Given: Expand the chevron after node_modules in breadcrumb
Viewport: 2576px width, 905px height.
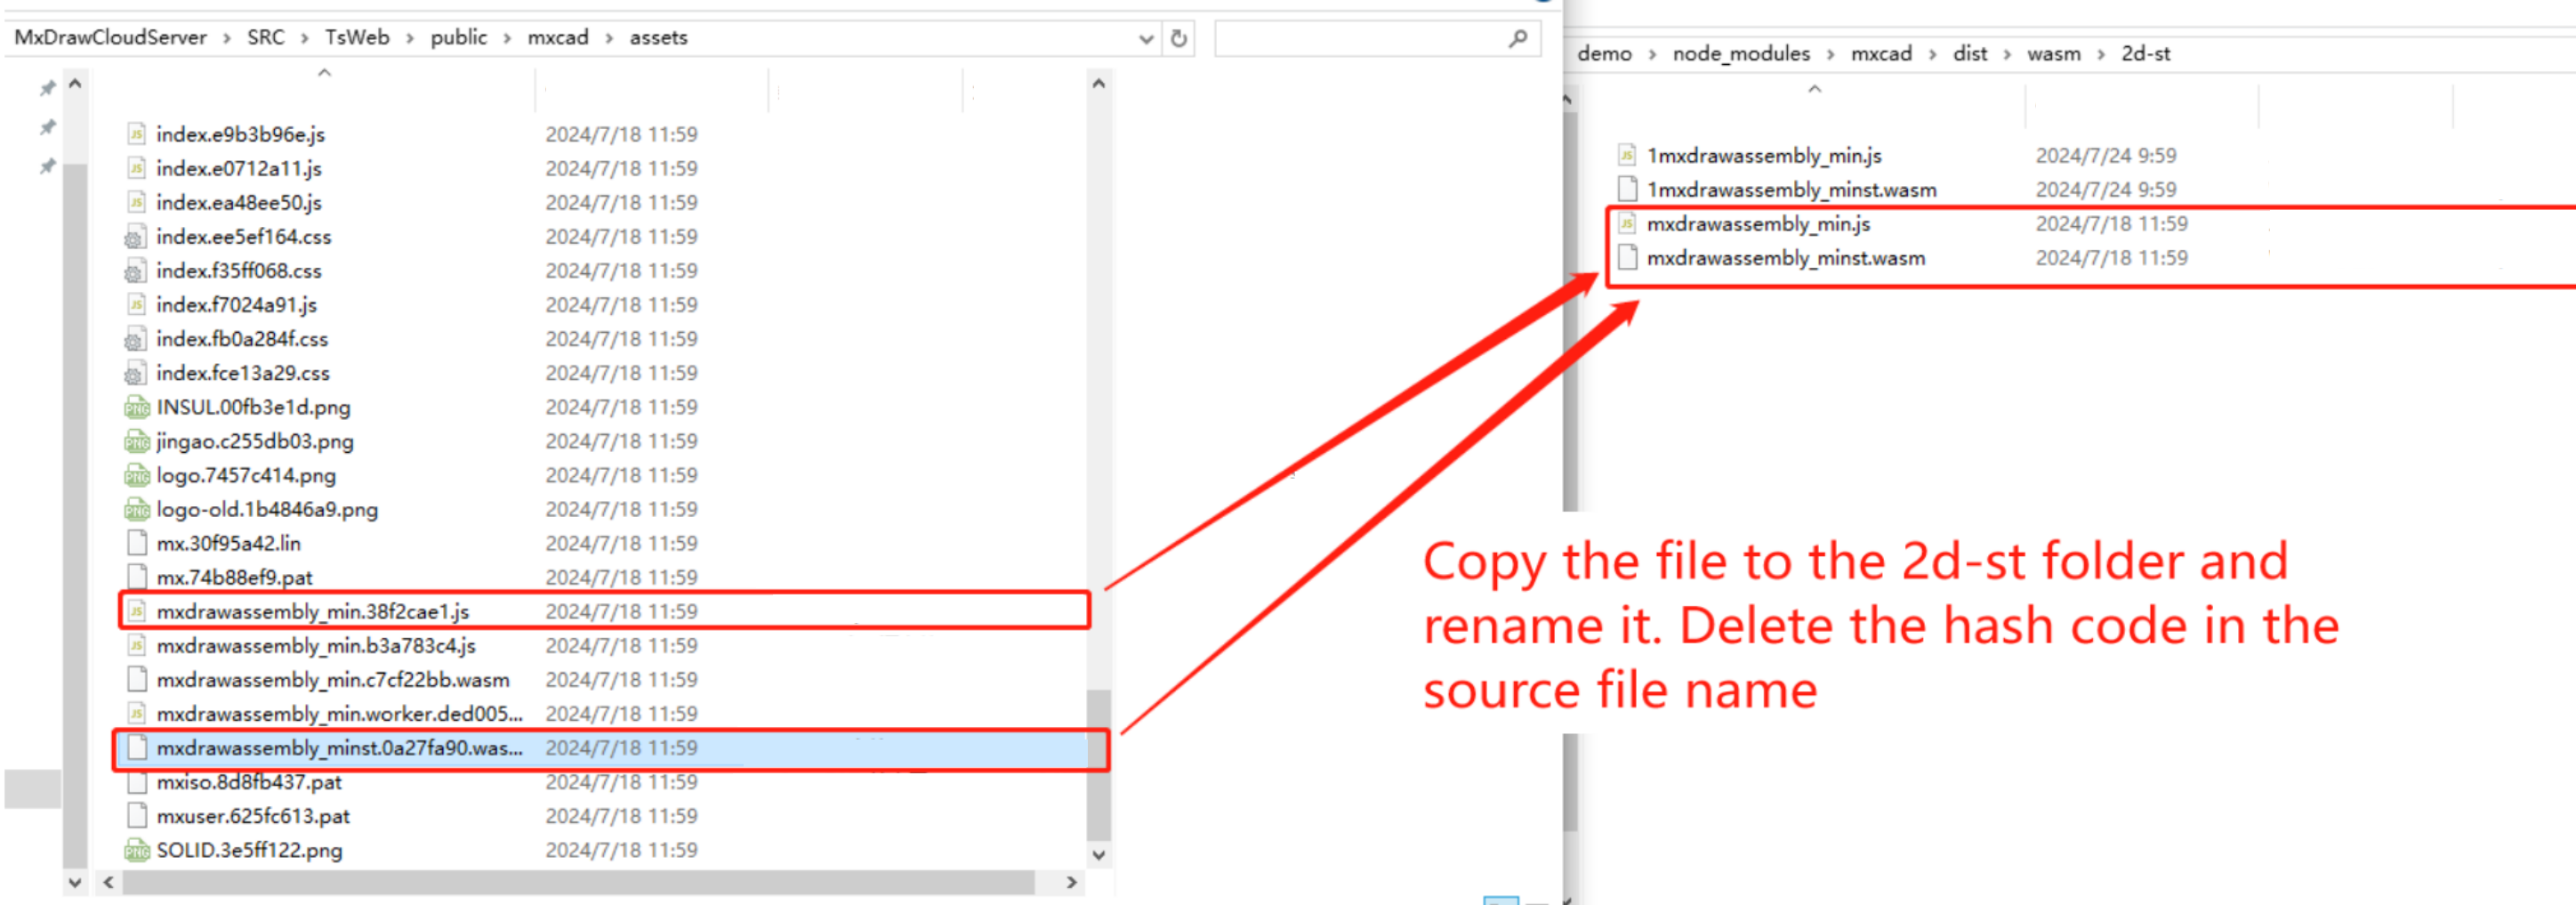Looking at the screenshot, I should pyautogui.click(x=1830, y=54).
